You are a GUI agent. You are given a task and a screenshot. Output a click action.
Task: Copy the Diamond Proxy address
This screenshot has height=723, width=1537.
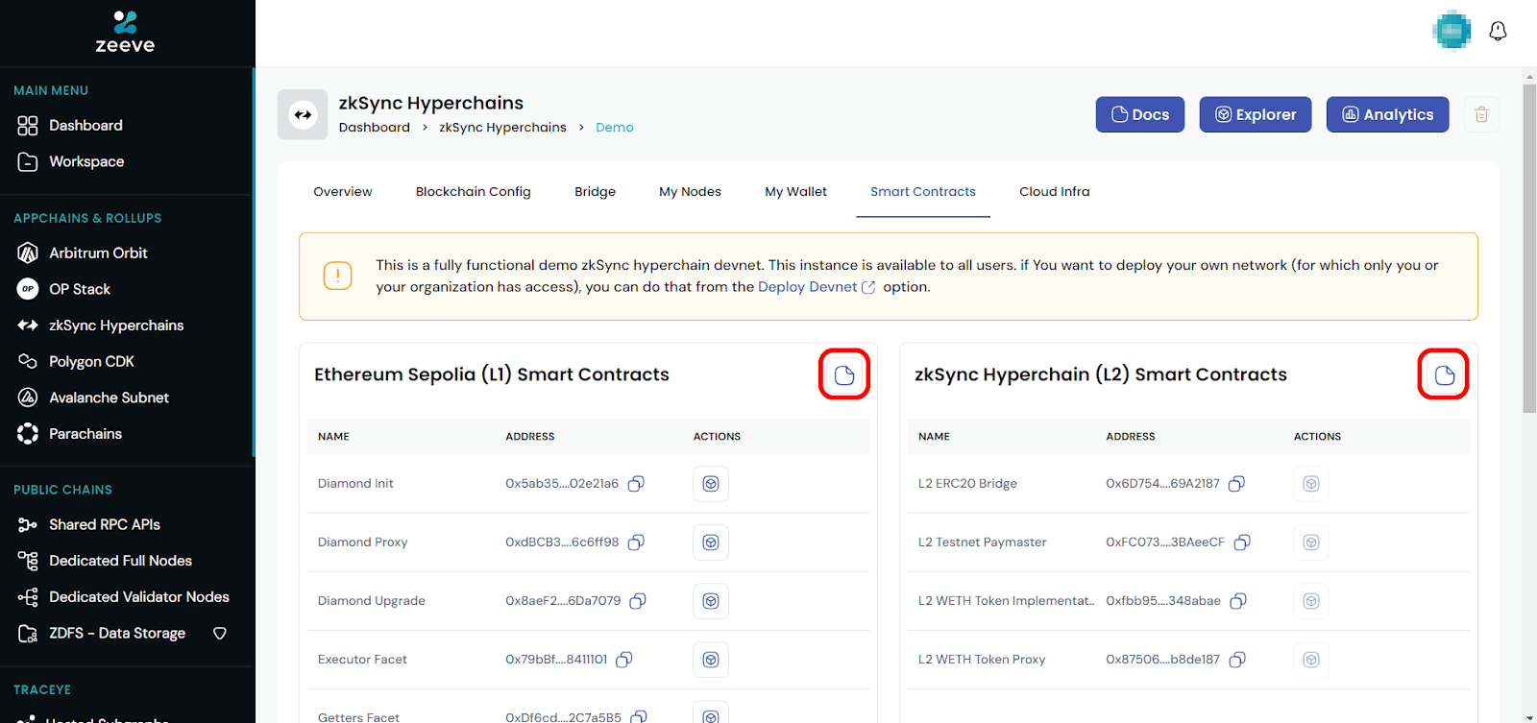636,542
